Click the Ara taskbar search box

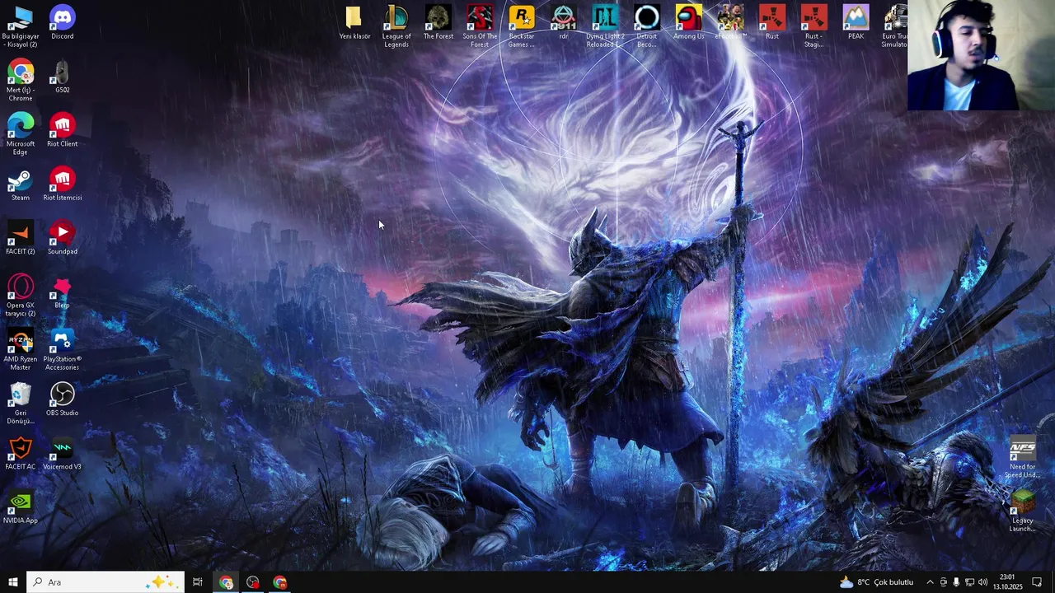click(x=105, y=582)
